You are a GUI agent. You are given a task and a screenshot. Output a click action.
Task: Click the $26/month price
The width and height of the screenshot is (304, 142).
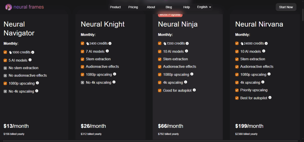click(x=93, y=126)
